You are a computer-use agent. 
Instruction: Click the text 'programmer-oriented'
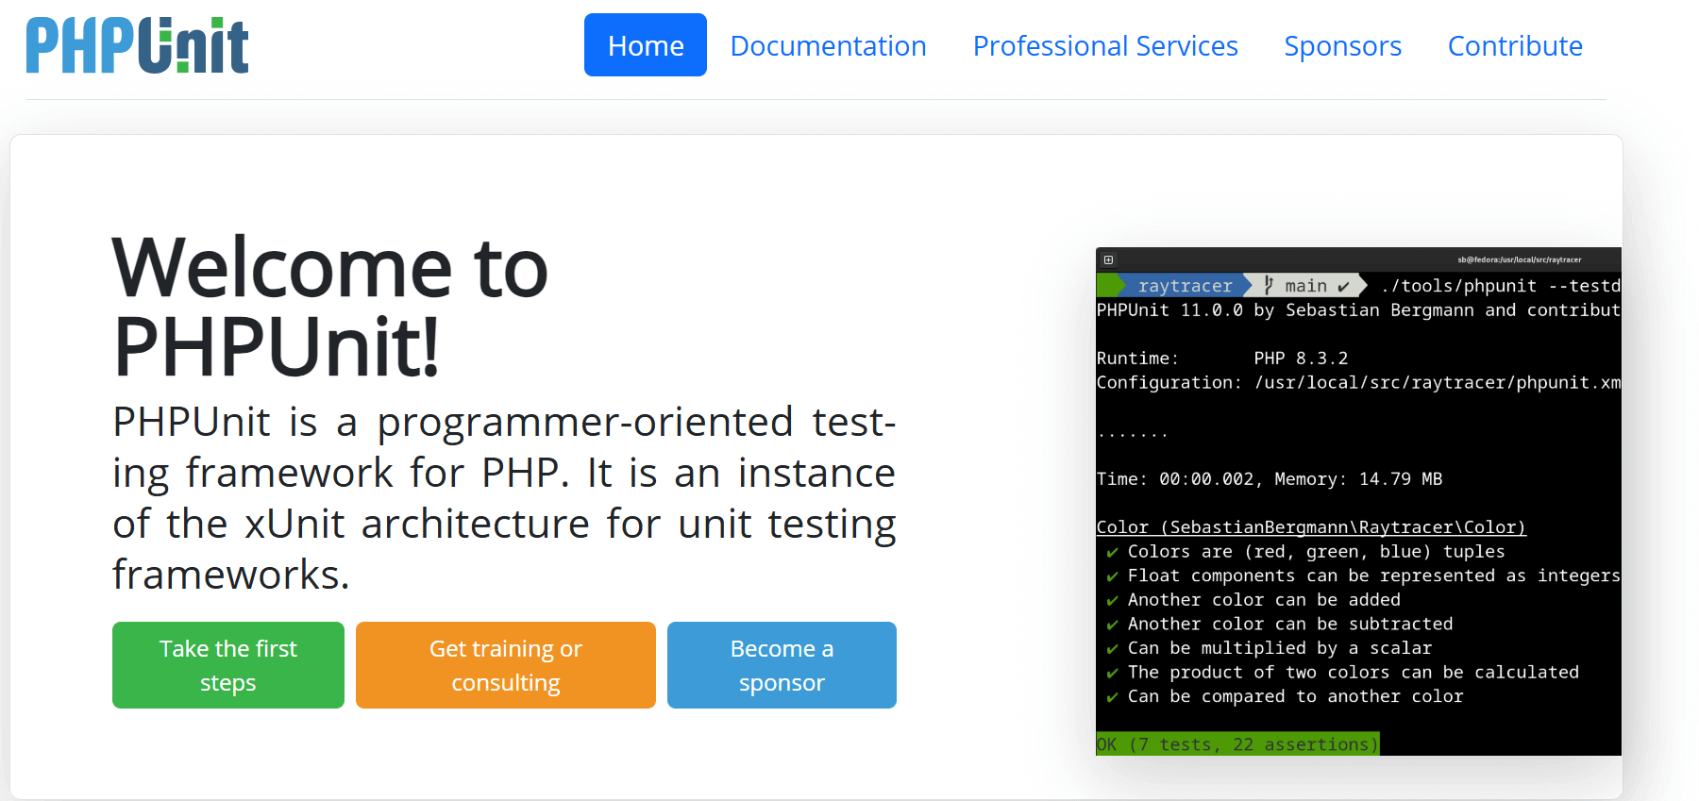click(x=585, y=423)
